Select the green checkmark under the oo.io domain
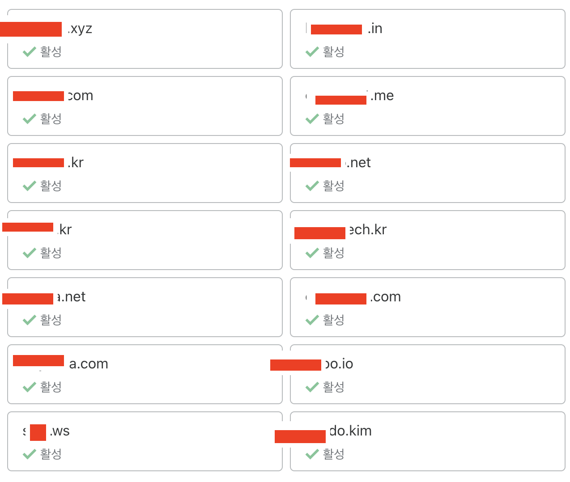570x482 pixels. coord(312,387)
